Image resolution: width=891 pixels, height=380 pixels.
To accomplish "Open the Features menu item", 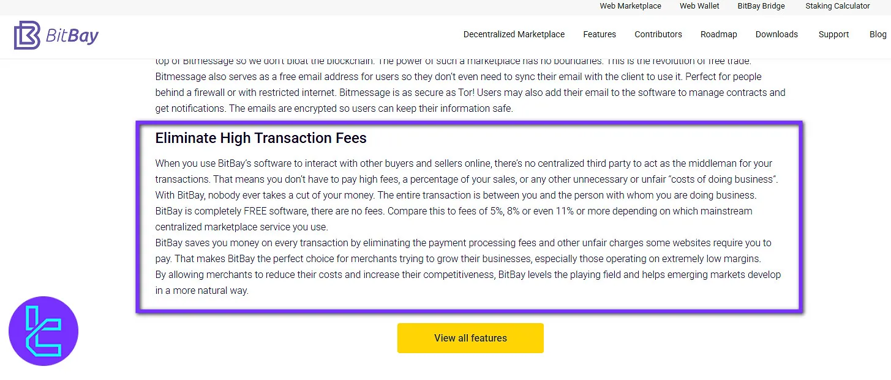I will tap(599, 35).
